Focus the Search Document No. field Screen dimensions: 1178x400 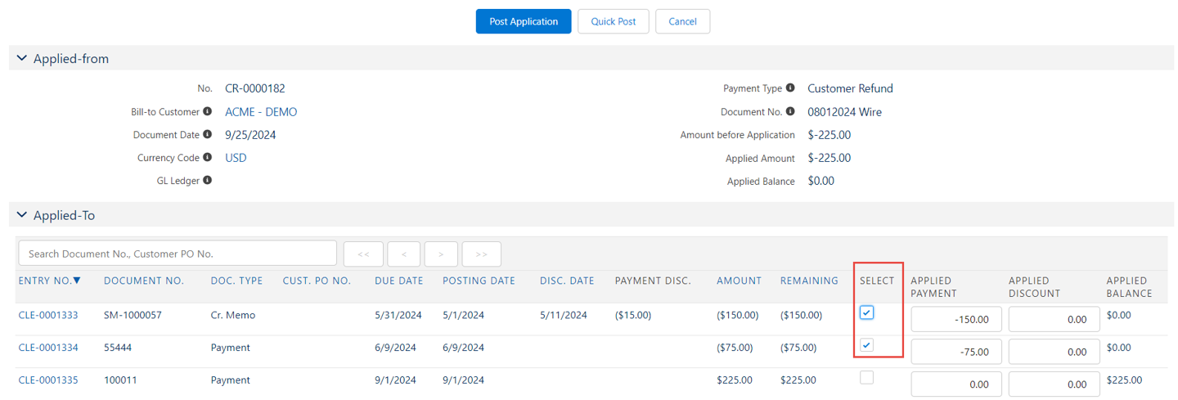[178, 254]
